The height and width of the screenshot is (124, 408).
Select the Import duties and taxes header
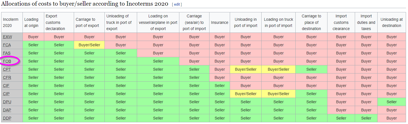[x=366, y=22]
